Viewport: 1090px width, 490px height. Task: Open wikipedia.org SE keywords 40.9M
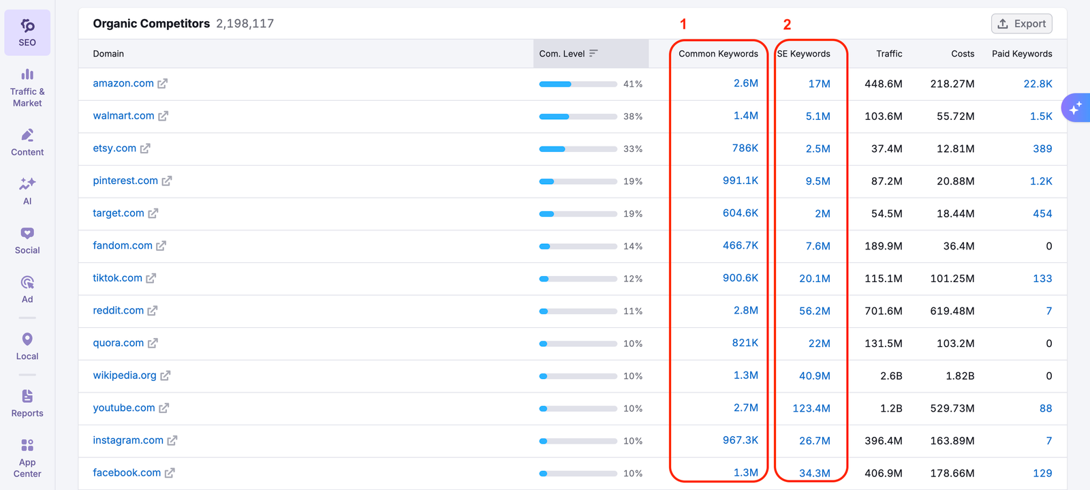click(x=815, y=376)
